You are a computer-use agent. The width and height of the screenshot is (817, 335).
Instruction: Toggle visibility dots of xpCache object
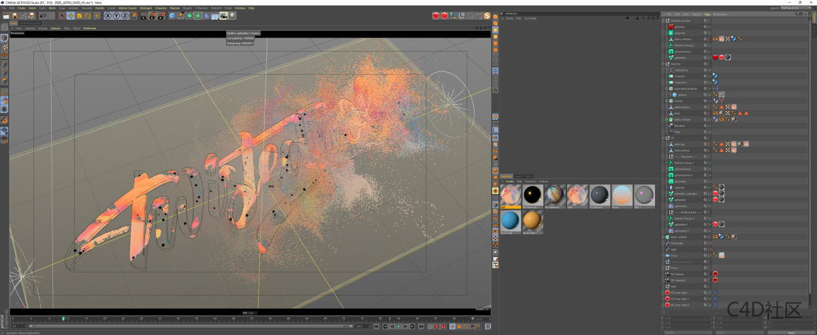click(709, 27)
